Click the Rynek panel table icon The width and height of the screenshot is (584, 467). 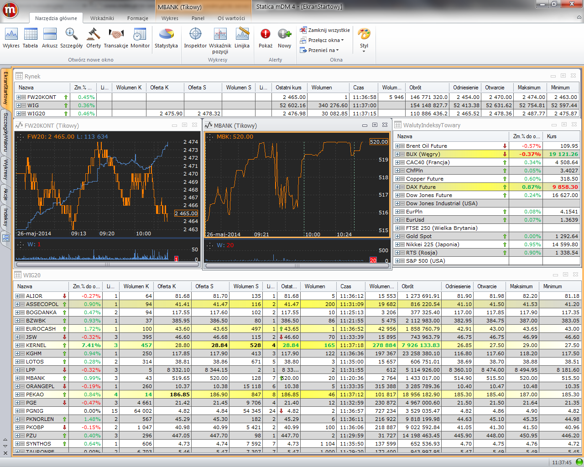coord(19,76)
